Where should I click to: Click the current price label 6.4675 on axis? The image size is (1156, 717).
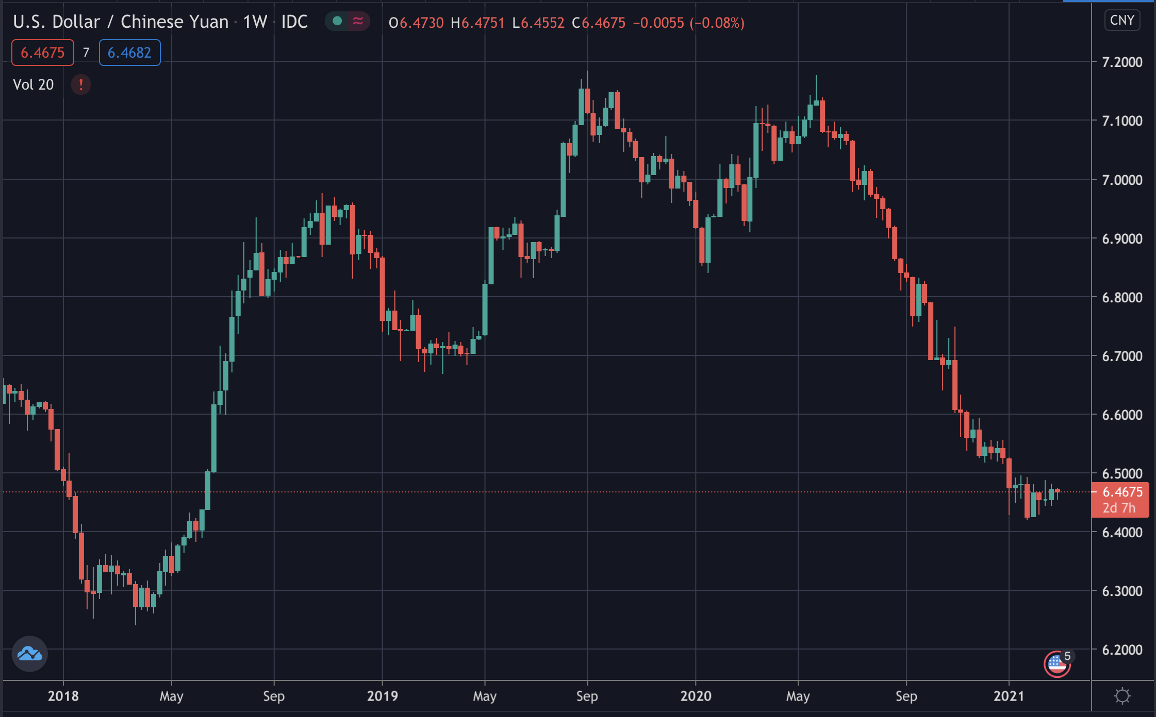pos(1122,491)
